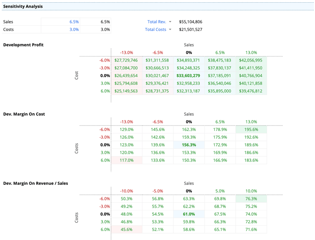Viewport: 315px width, 240px height.
Task: Select the bold 61.0% margin on revenue cell
Action: (189, 214)
